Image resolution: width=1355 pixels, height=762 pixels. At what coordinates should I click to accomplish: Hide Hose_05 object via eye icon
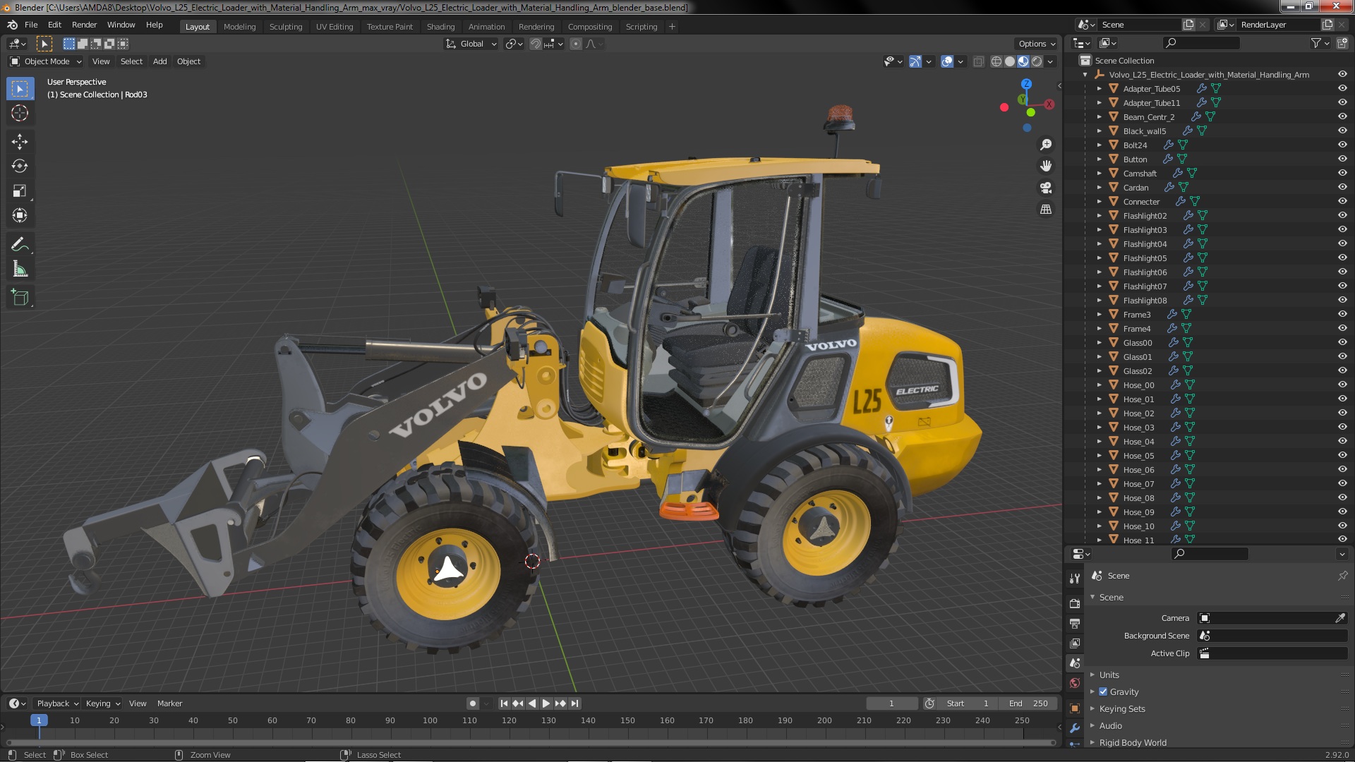(1342, 456)
